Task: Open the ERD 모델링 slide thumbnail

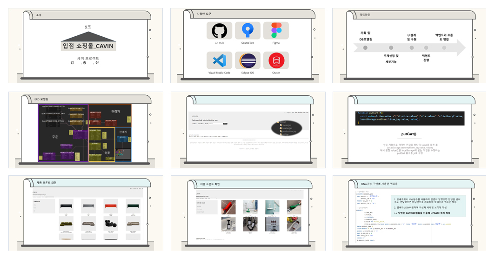Action: click(x=86, y=130)
